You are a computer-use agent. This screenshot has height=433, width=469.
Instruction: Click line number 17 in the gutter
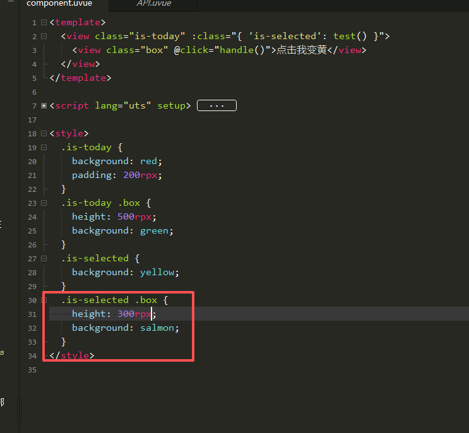[32, 119]
